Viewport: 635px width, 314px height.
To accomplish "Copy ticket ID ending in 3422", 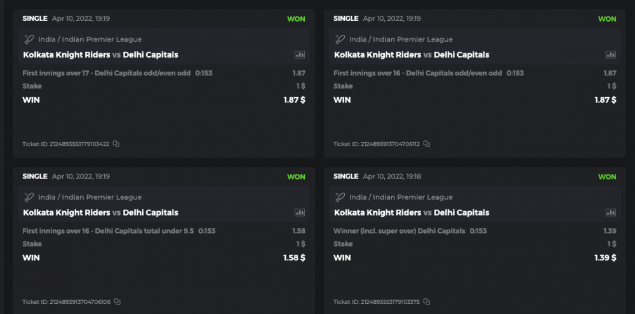I will pyautogui.click(x=116, y=144).
